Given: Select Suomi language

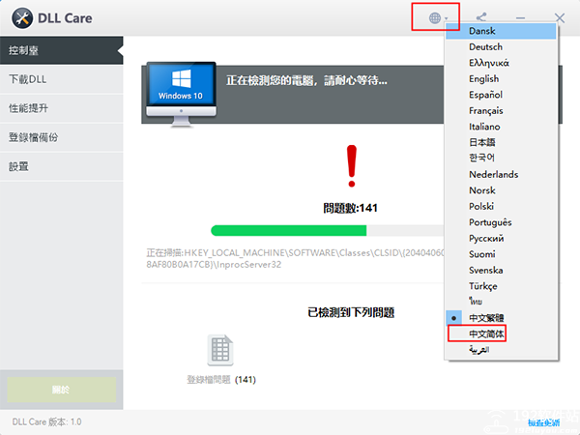Looking at the screenshot, I should coord(501,253).
